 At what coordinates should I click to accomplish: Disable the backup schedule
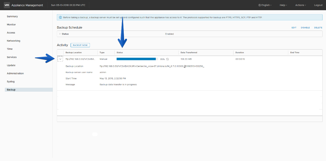coord(305,28)
